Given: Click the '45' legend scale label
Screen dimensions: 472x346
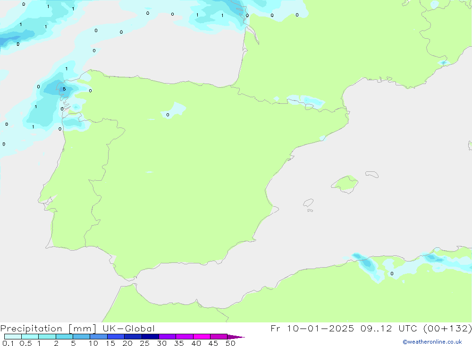Looking at the screenshot, I should coord(213,343).
